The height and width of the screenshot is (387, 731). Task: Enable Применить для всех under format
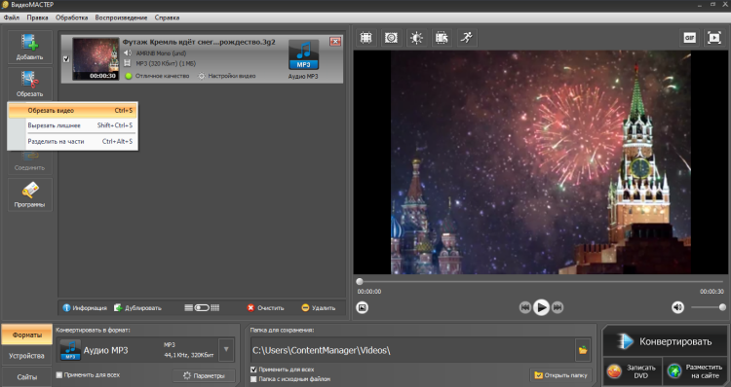59,375
